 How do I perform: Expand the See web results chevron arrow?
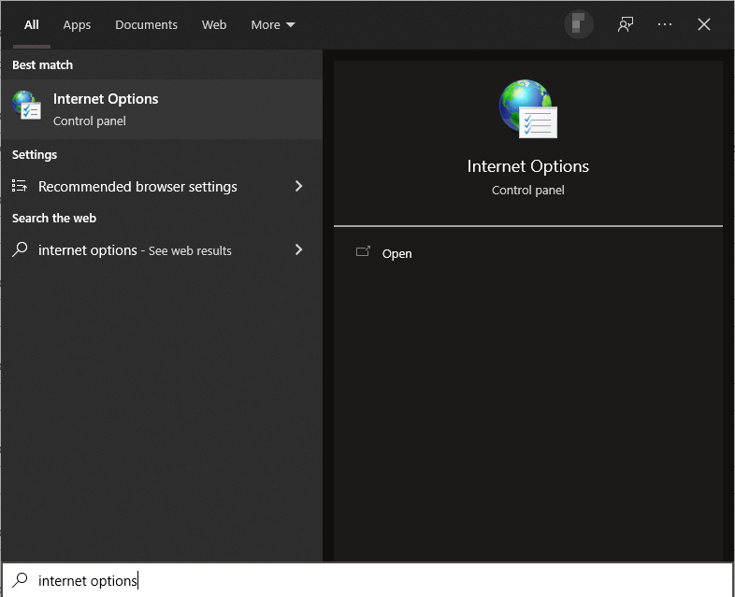[x=299, y=249]
